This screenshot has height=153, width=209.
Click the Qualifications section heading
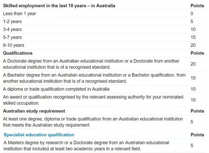(18, 53)
